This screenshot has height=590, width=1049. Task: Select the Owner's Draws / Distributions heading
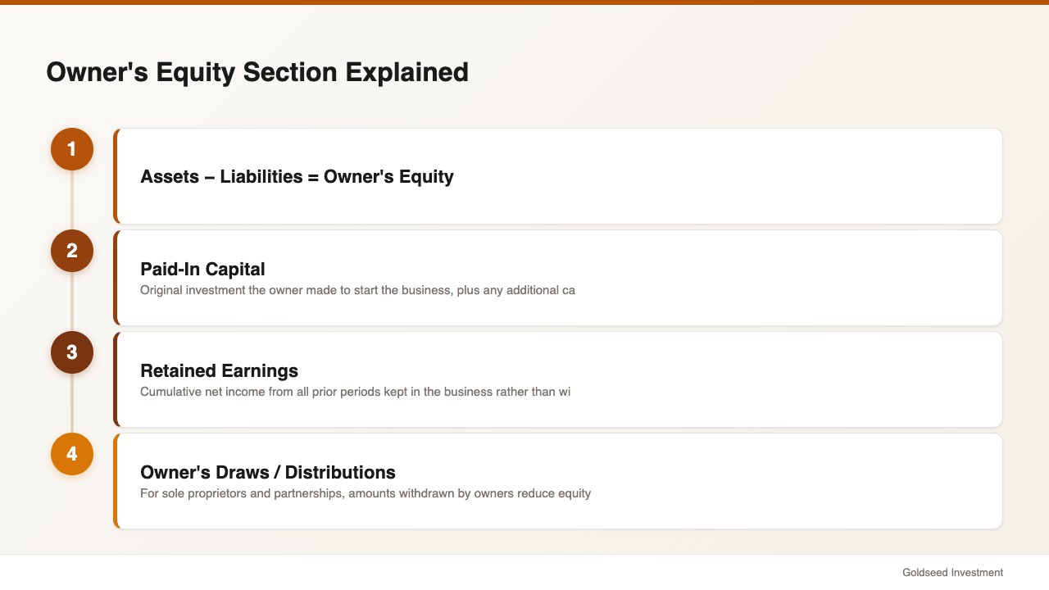[268, 472]
